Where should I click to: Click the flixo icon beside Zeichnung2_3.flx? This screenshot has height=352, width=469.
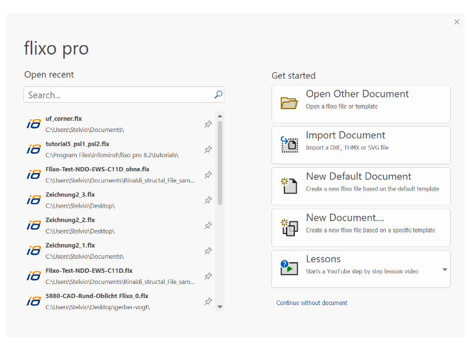pyautogui.click(x=34, y=199)
